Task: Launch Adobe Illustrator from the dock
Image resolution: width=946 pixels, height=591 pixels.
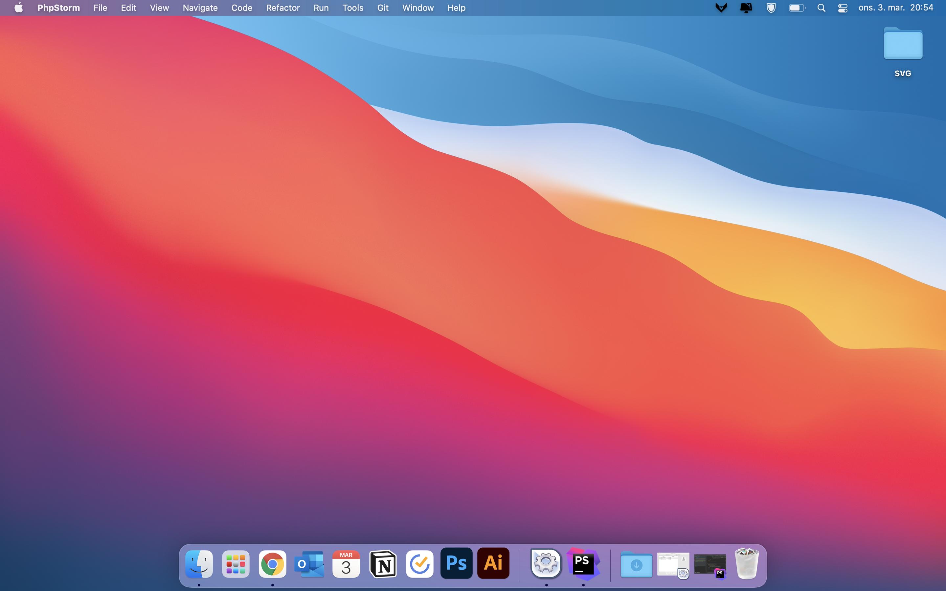Action: [x=493, y=563]
